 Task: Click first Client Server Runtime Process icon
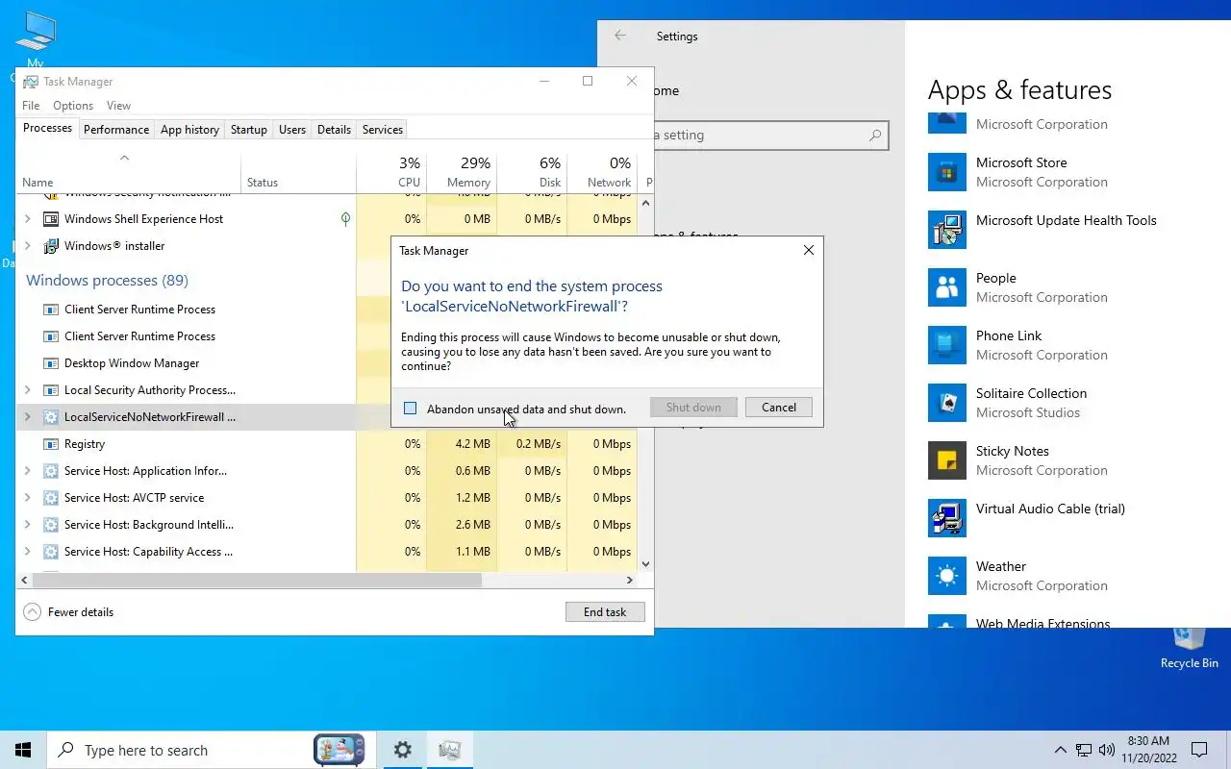51,310
